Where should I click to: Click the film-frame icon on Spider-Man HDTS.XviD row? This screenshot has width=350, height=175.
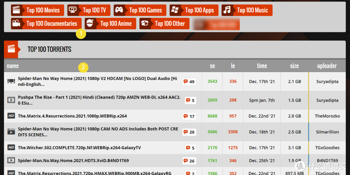[x=11, y=160]
